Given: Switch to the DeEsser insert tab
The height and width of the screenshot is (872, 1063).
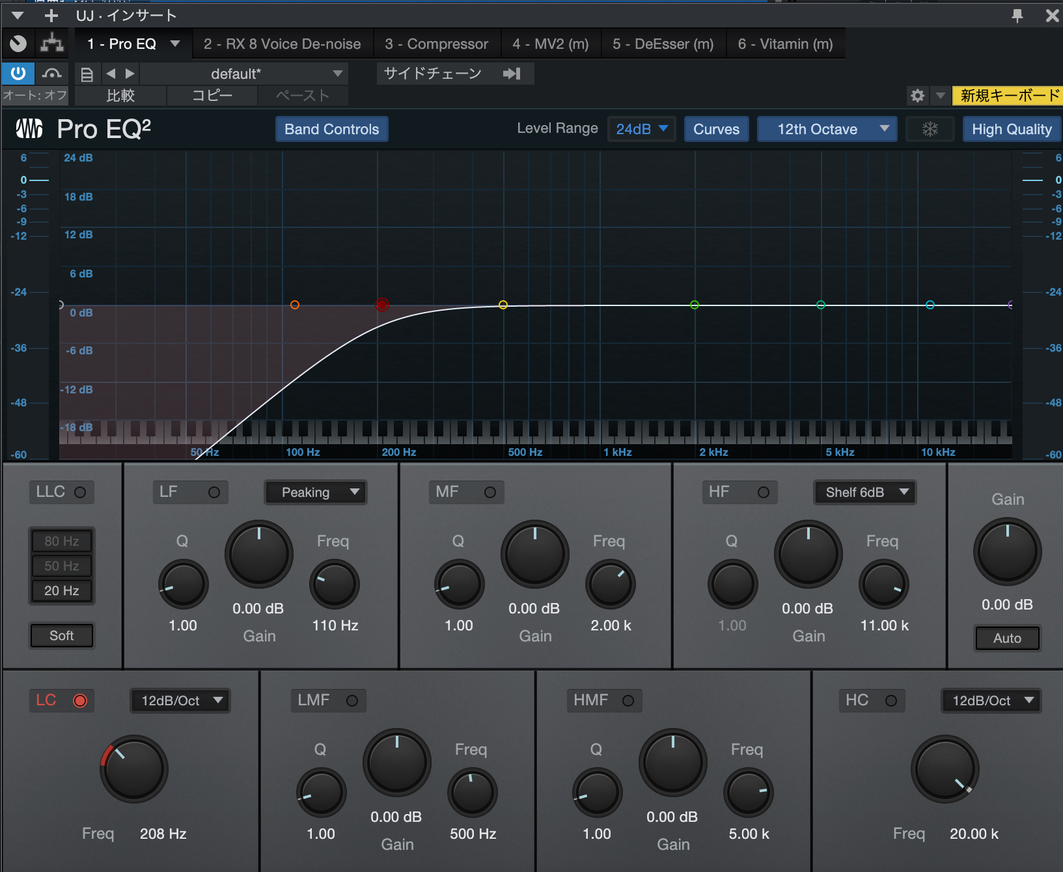Looking at the screenshot, I should (x=663, y=44).
